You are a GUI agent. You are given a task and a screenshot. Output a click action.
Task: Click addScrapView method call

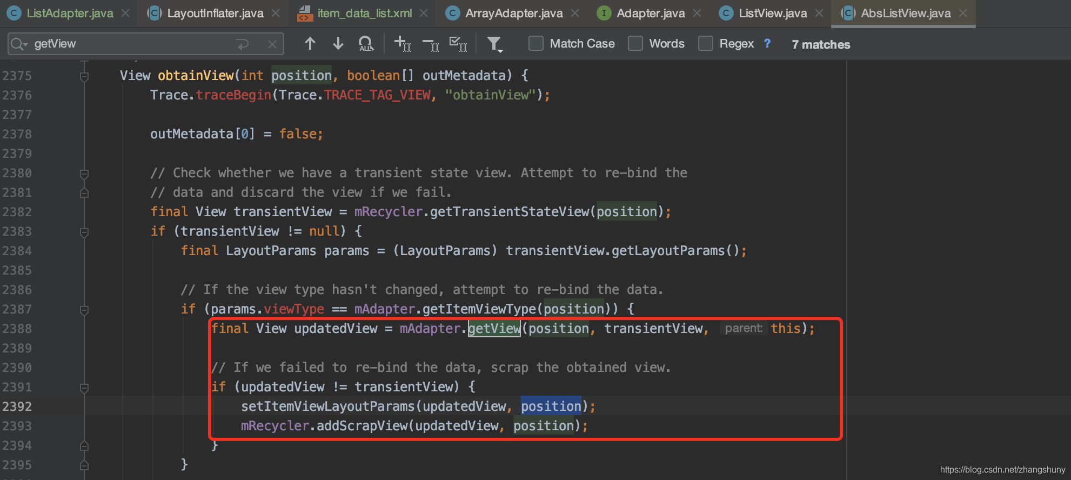pyautogui.click(x=362, y=425)
